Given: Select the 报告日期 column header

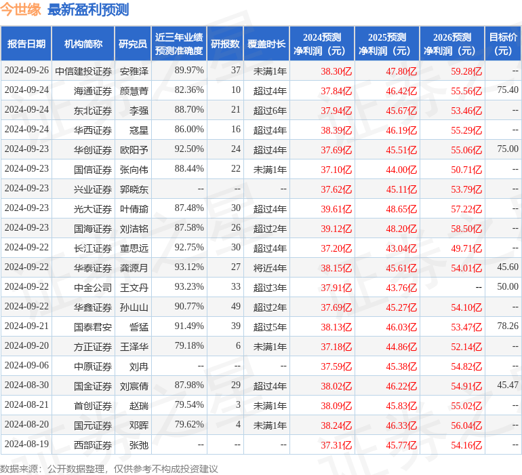Looking at the screenshot, I should (26, 43).
